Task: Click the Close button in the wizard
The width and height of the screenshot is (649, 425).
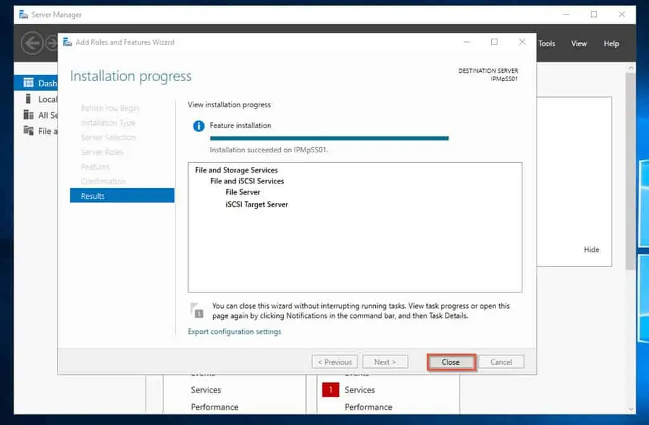Action: point(451,362)
